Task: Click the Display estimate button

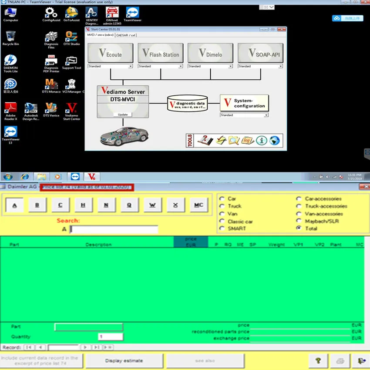Action: point(124,360)
